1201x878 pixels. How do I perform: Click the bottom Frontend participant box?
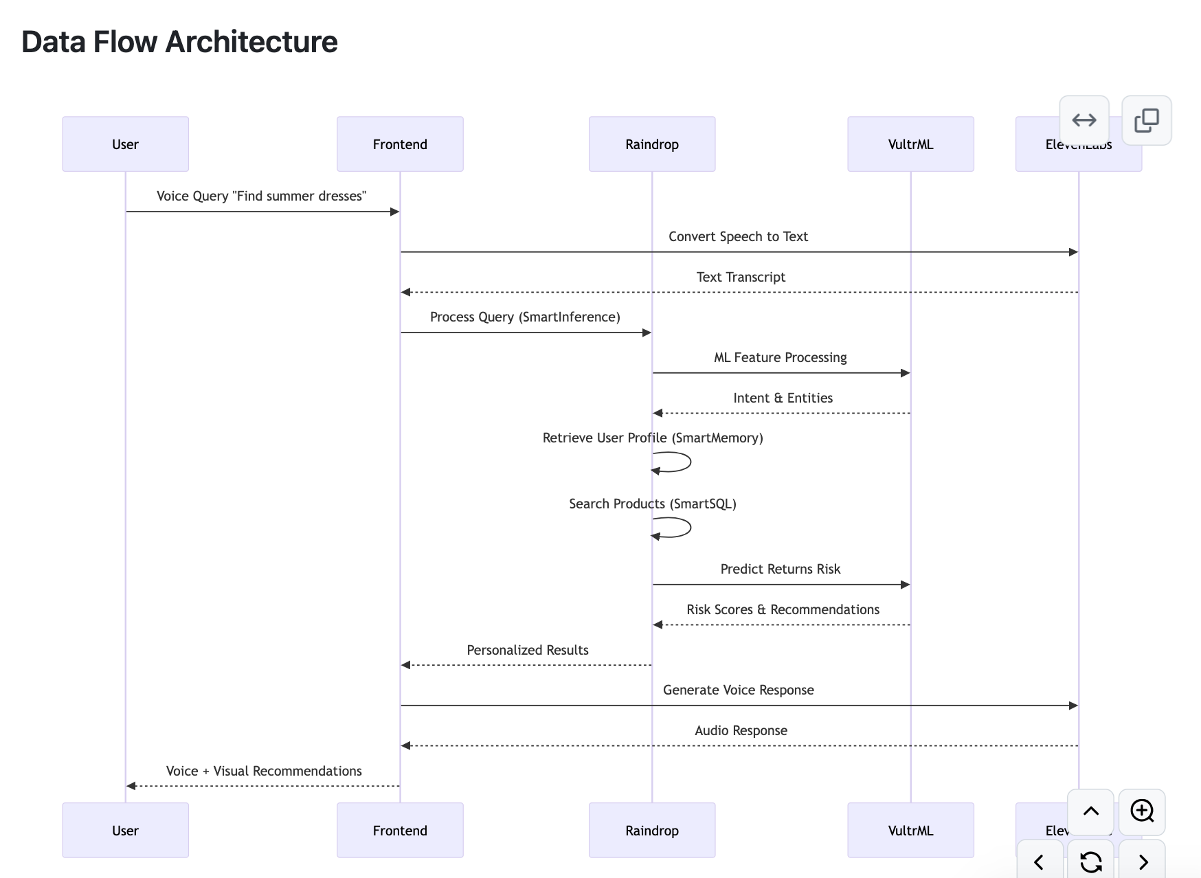400,831
